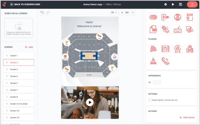Select Screen 5 in the list
Screen dimensions: 200x125
tap(19, 83)
